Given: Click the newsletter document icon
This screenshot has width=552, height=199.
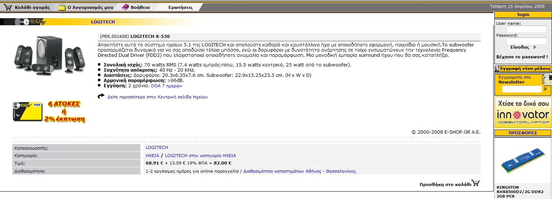Looking at the screenshot, I should [x=546, y=79].
